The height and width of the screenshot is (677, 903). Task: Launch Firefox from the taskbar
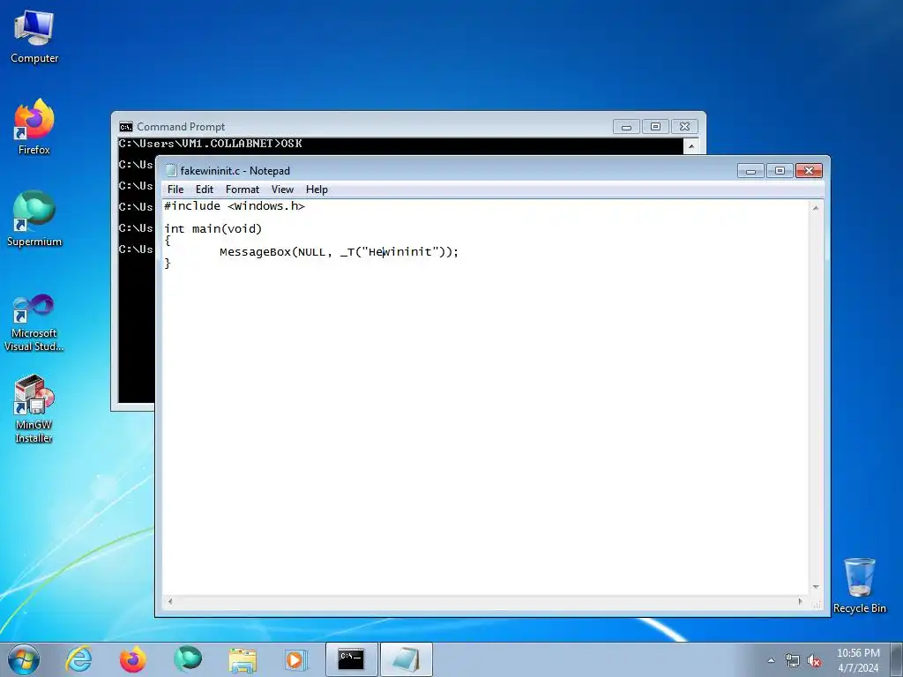pyautogui.click(x=132, y=659)
